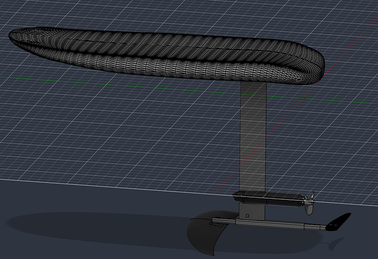The height and width of the screenshot is (259, 378).
Task: Click the propeller blades behind the motor
Action: click(310, 202)
